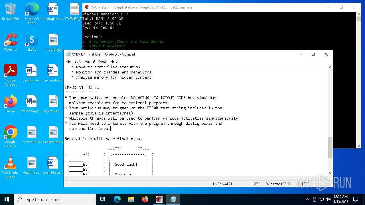Viewport: 365px width, 205px height.
Task: Open network status tray icon
Action: tap(321, 199)
